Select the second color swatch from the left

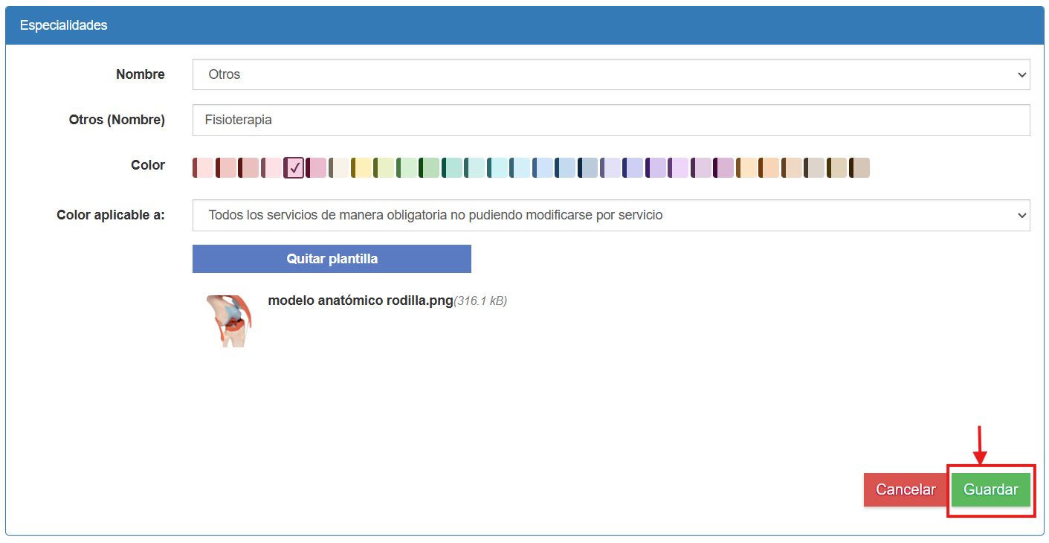click(226, 167)
